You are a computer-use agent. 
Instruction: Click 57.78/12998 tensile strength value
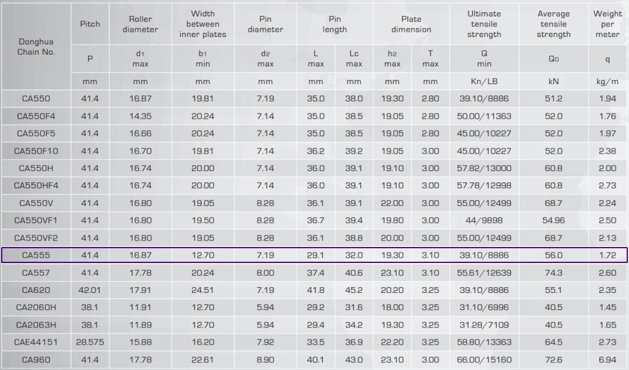pos(484,186)
